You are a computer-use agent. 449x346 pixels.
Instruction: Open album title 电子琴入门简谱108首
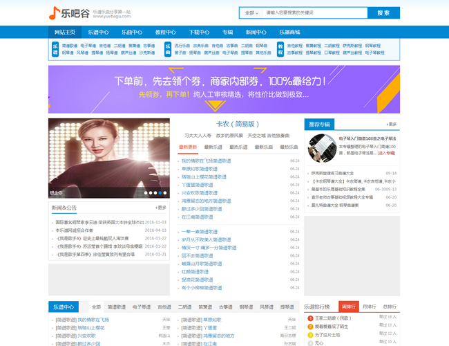pos(367,138)
